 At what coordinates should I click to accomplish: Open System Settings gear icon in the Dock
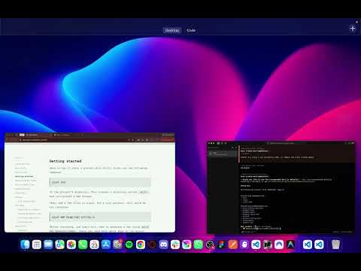point(117,245)
